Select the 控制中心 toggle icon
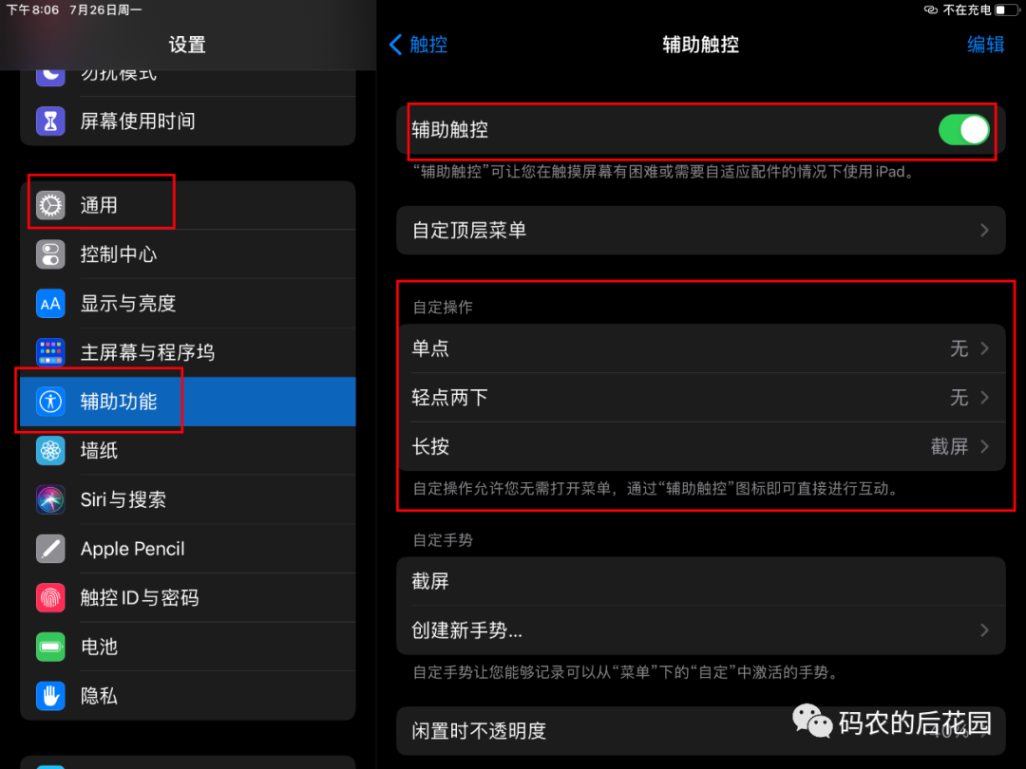 point(50,254)
